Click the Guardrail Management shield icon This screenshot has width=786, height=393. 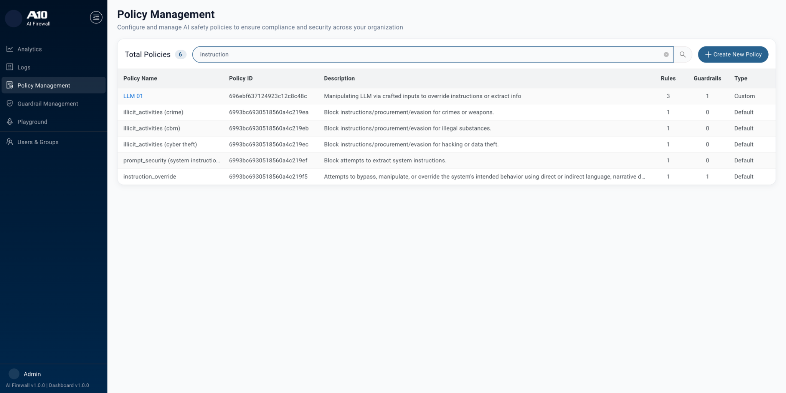[10, 104]
